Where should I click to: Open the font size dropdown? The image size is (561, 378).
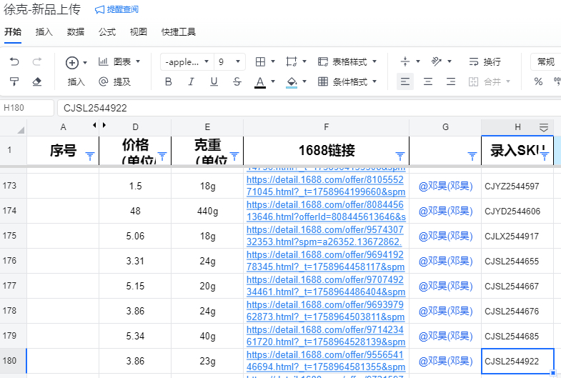click(230, 62)
